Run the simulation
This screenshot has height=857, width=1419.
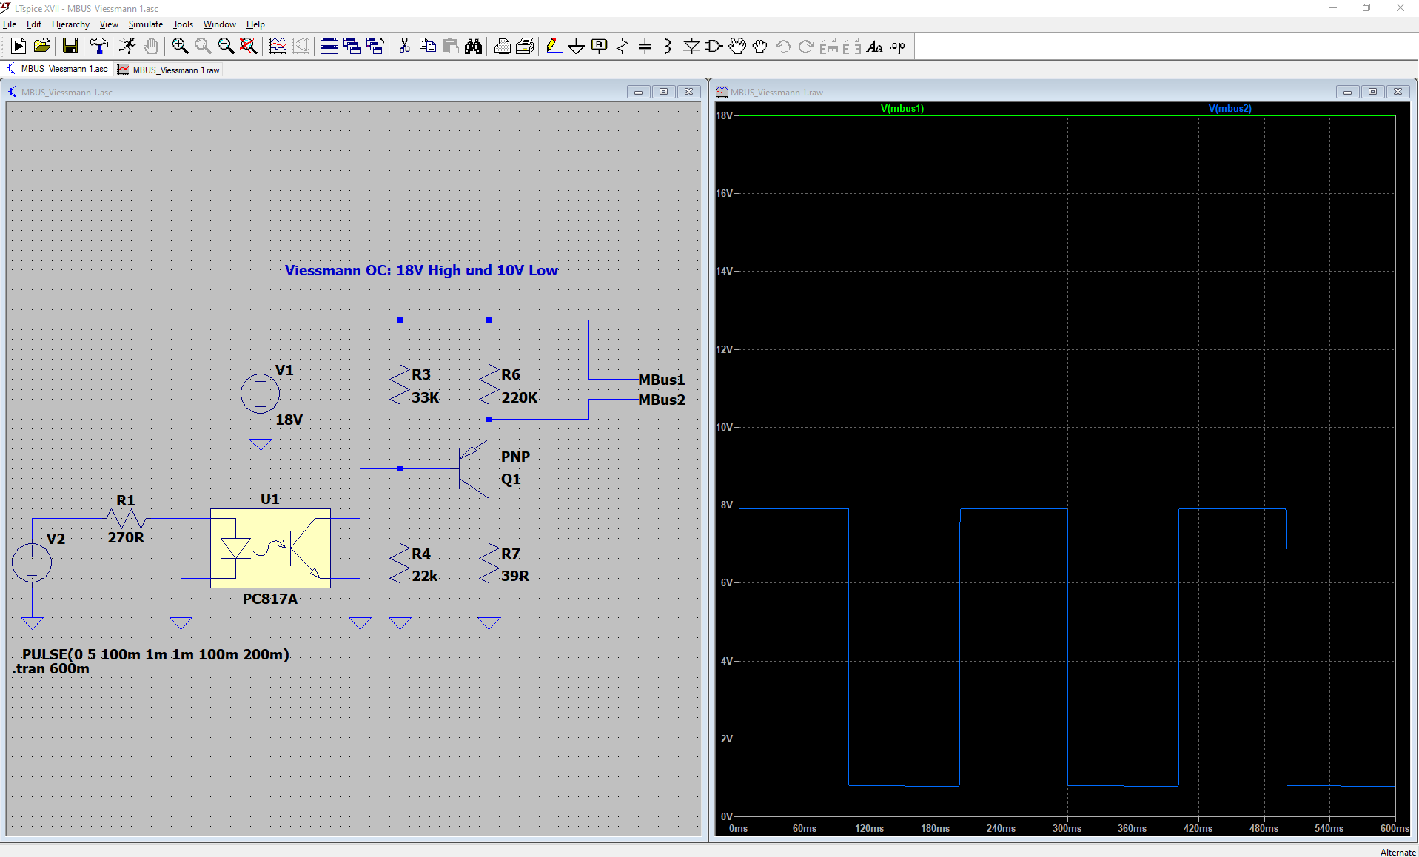click(x=127, y=46)
